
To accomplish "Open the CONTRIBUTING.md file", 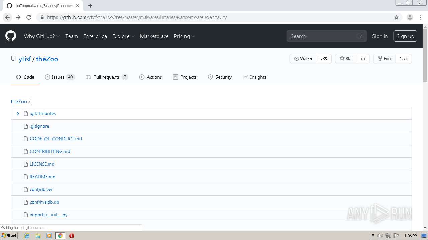I will tap(50, 151).
